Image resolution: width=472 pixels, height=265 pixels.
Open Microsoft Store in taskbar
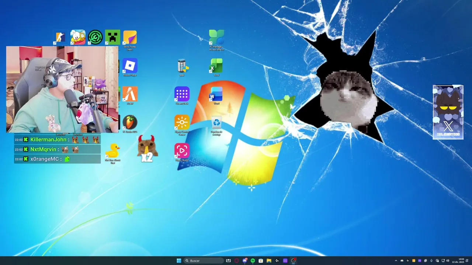[x=261, y=261]
